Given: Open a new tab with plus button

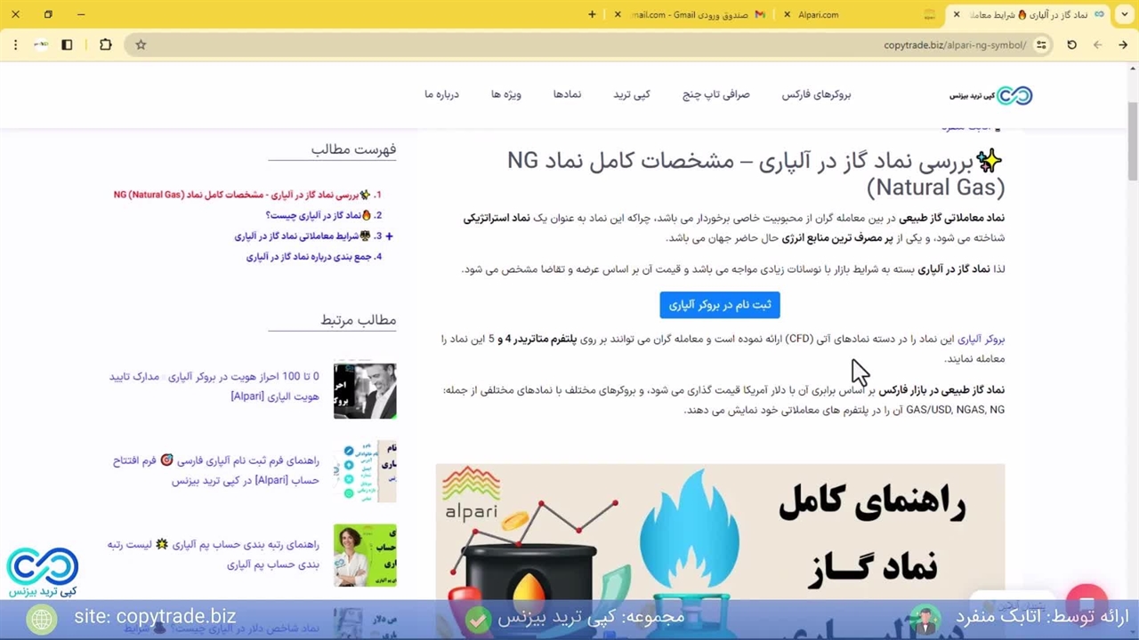Looking at the screenshot, I should (x=592, y=14).
